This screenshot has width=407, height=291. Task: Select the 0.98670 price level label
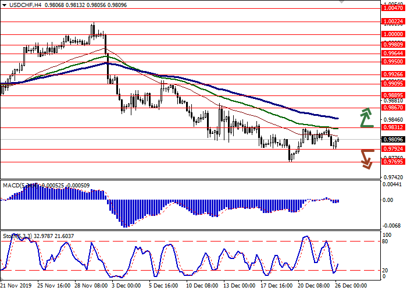point(393,108)
